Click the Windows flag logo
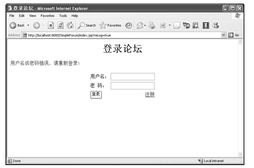Screen dimensions: 254x168 pyautogui.click(x=237, y=16)
